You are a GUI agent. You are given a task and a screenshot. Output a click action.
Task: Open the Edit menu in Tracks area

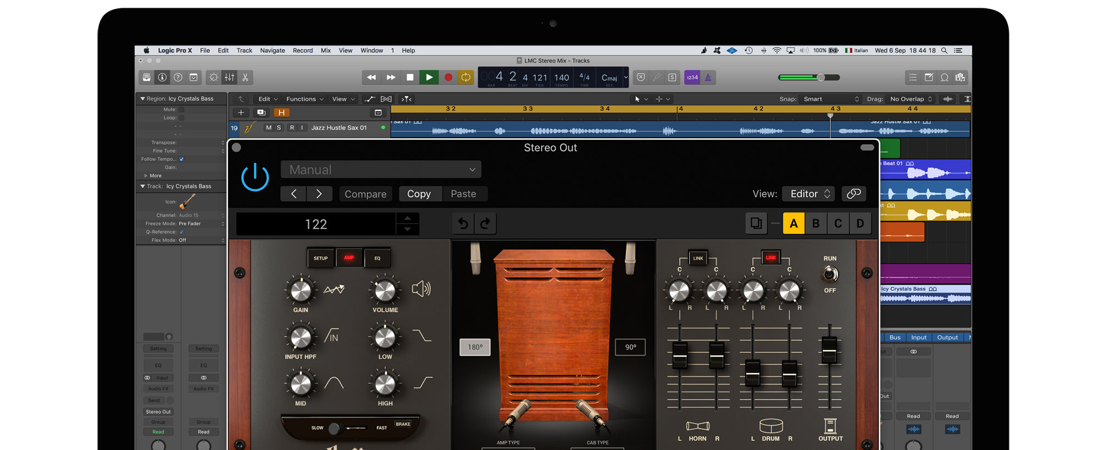(x=268, y=99)
